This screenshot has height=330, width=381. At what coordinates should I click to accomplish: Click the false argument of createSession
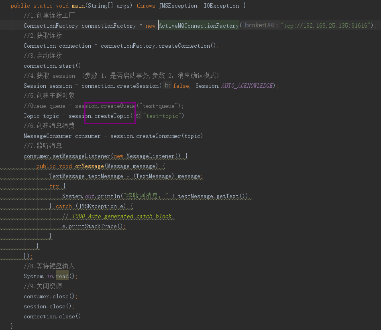181,86
